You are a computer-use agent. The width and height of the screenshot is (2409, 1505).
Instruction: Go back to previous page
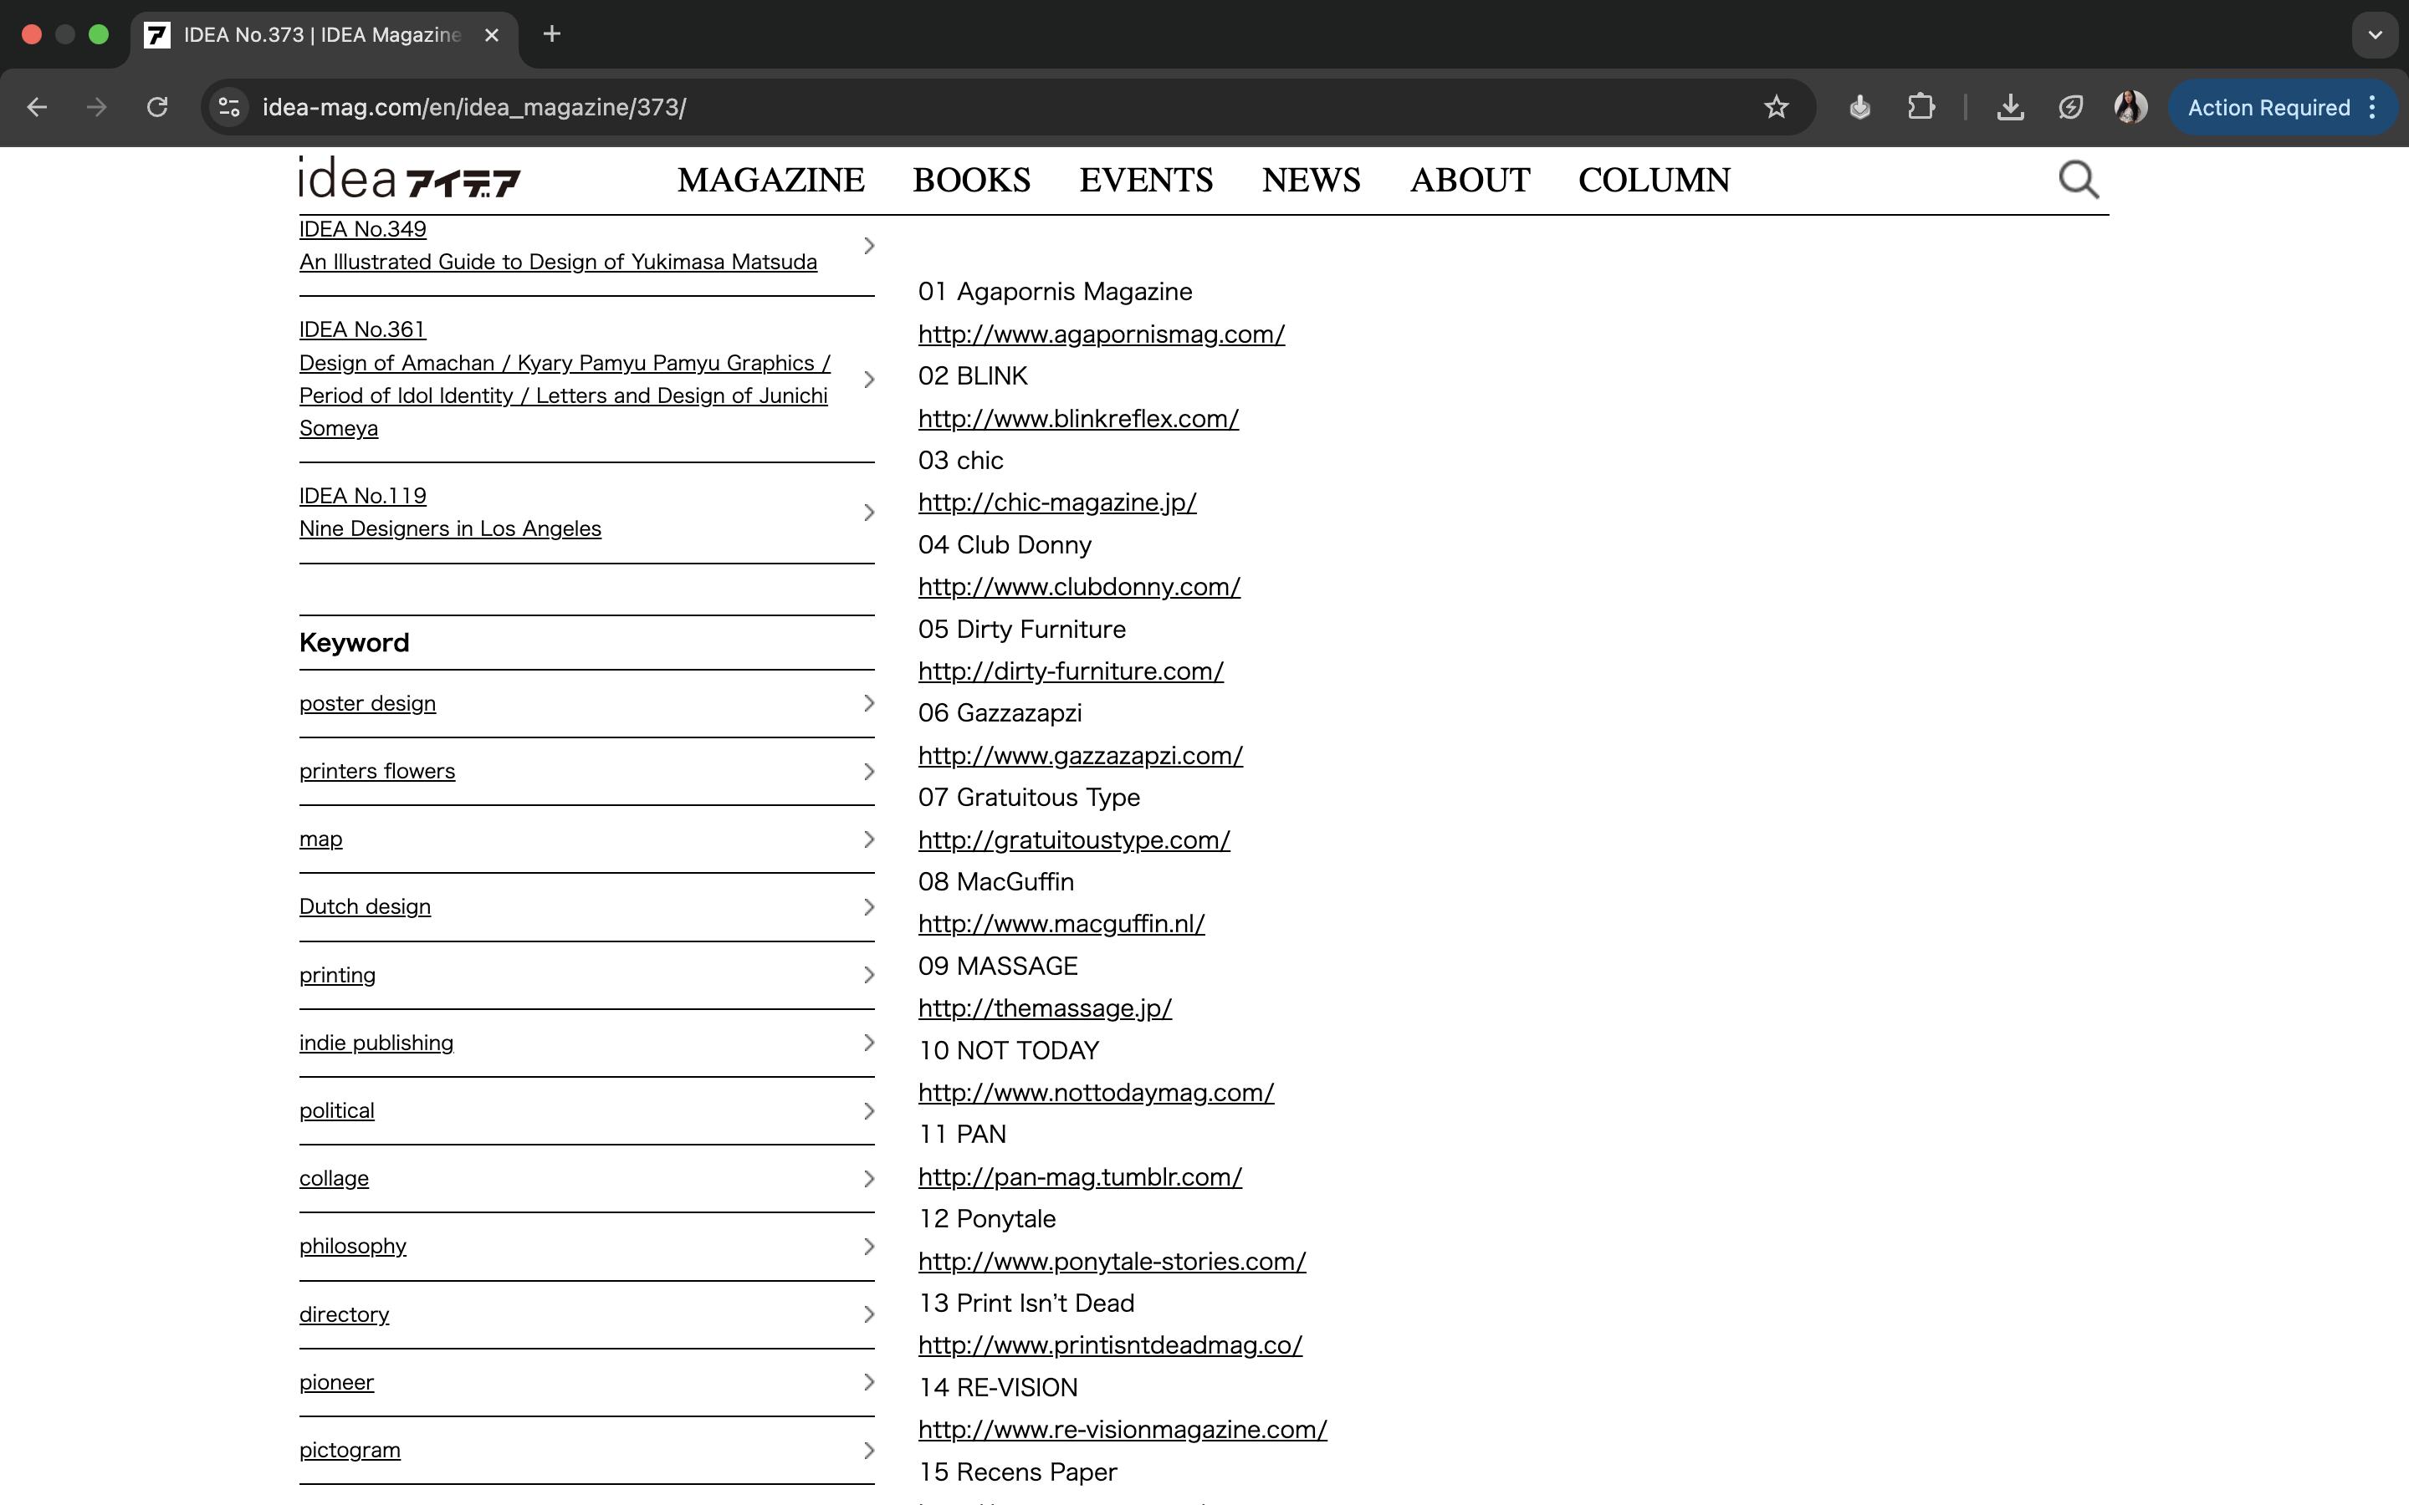click(x=37, y=108)
